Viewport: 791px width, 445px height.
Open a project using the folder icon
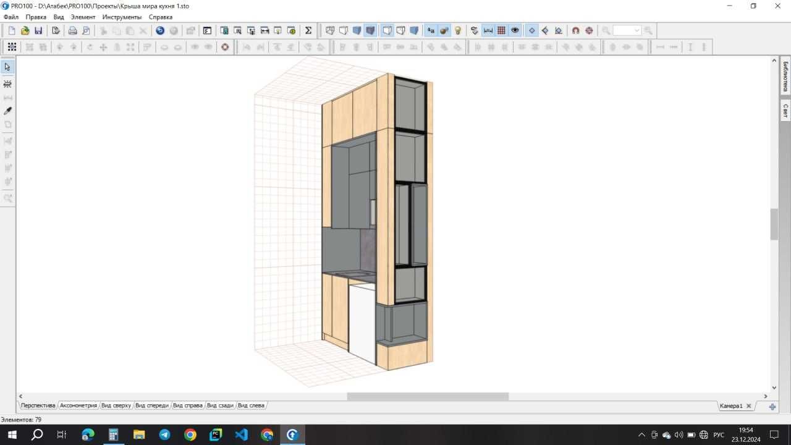[25, 31]
